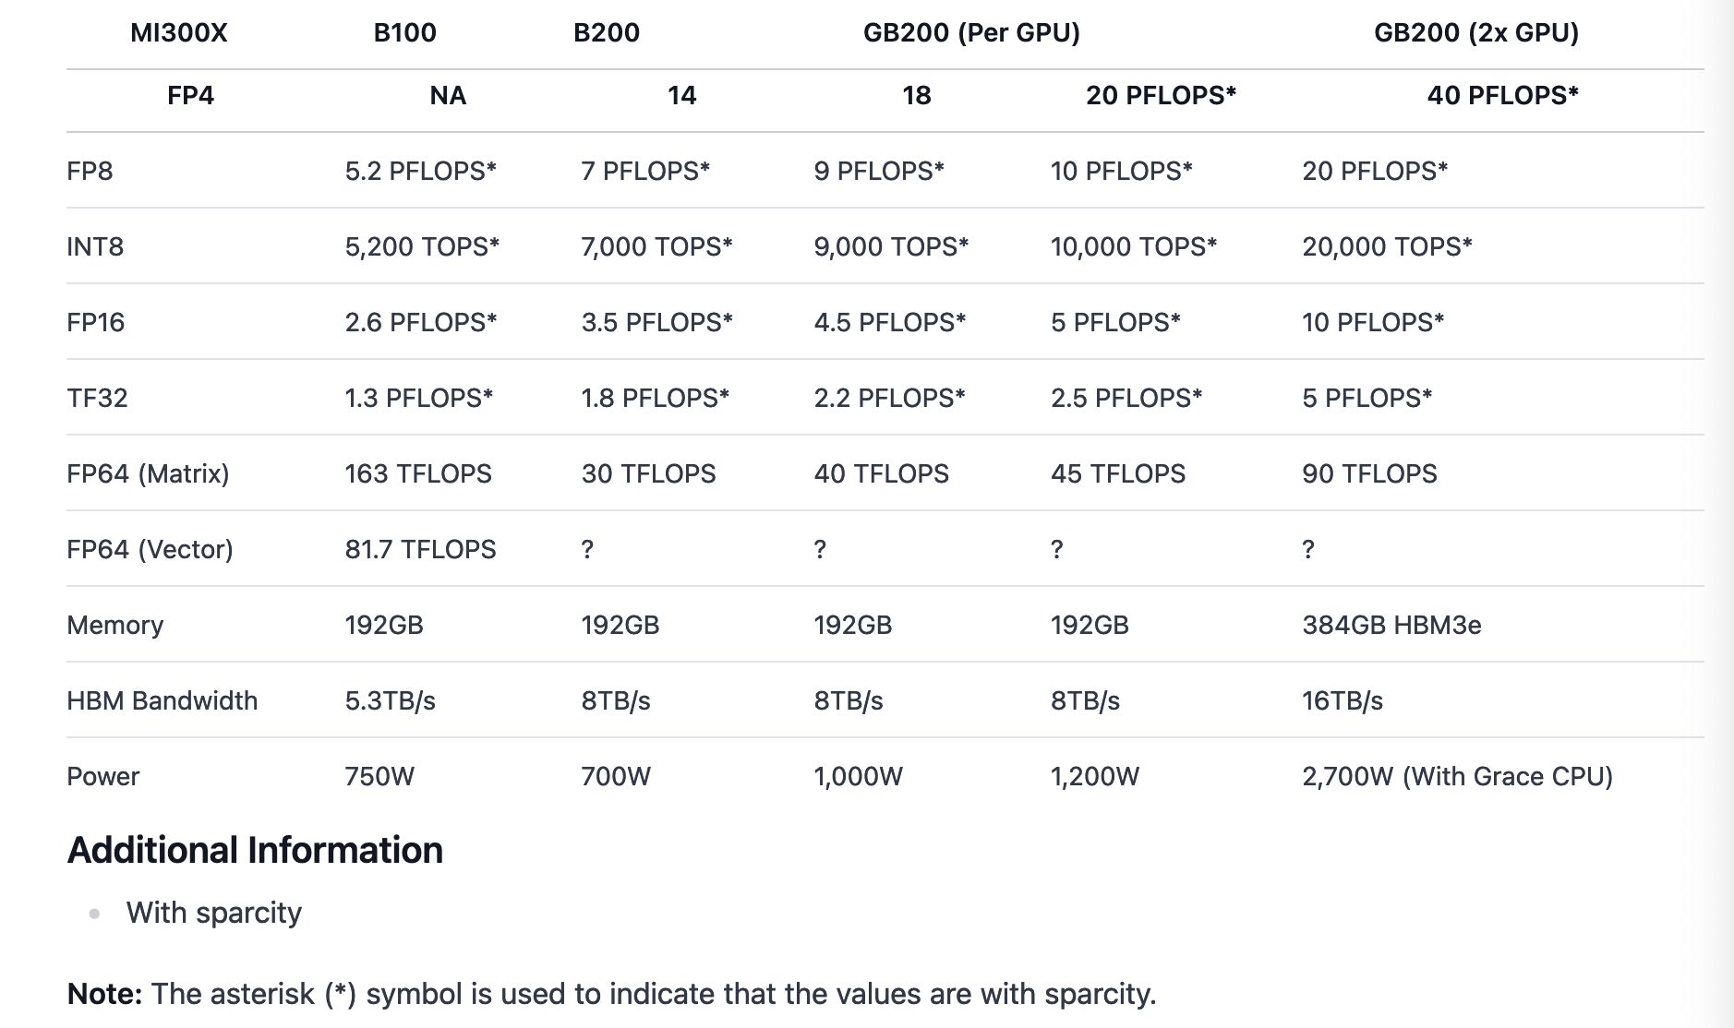Select the B100 column header

coord(404,32)
